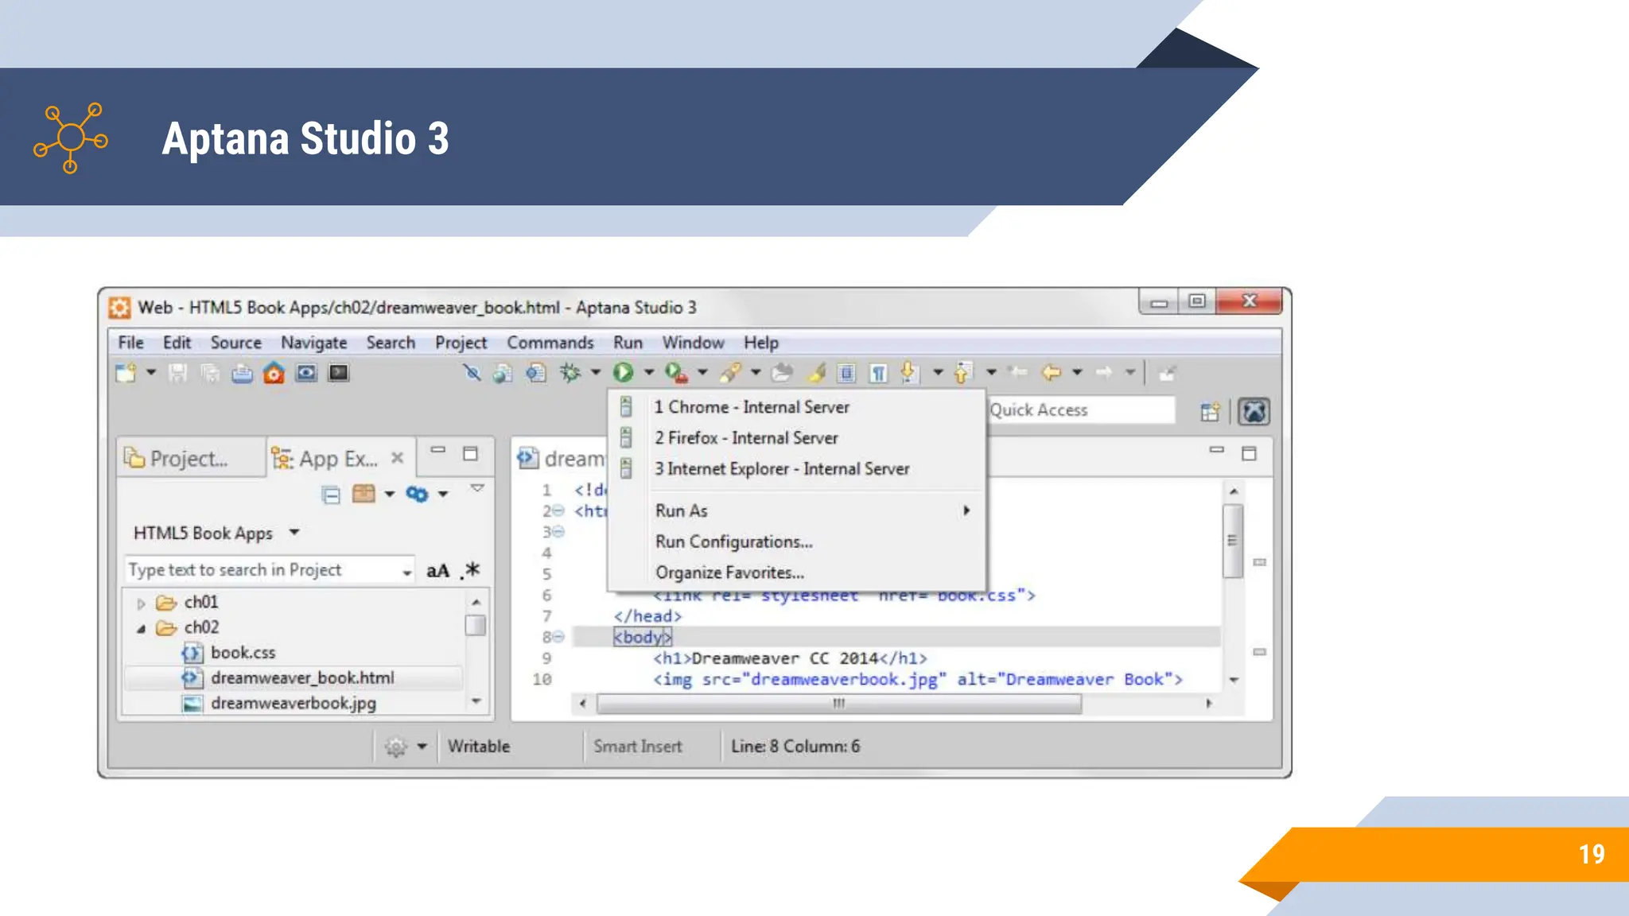Viewport: 1629px width, 916px height.
Task: Click the Debug bug icon
Action: [x=570, y=372]
